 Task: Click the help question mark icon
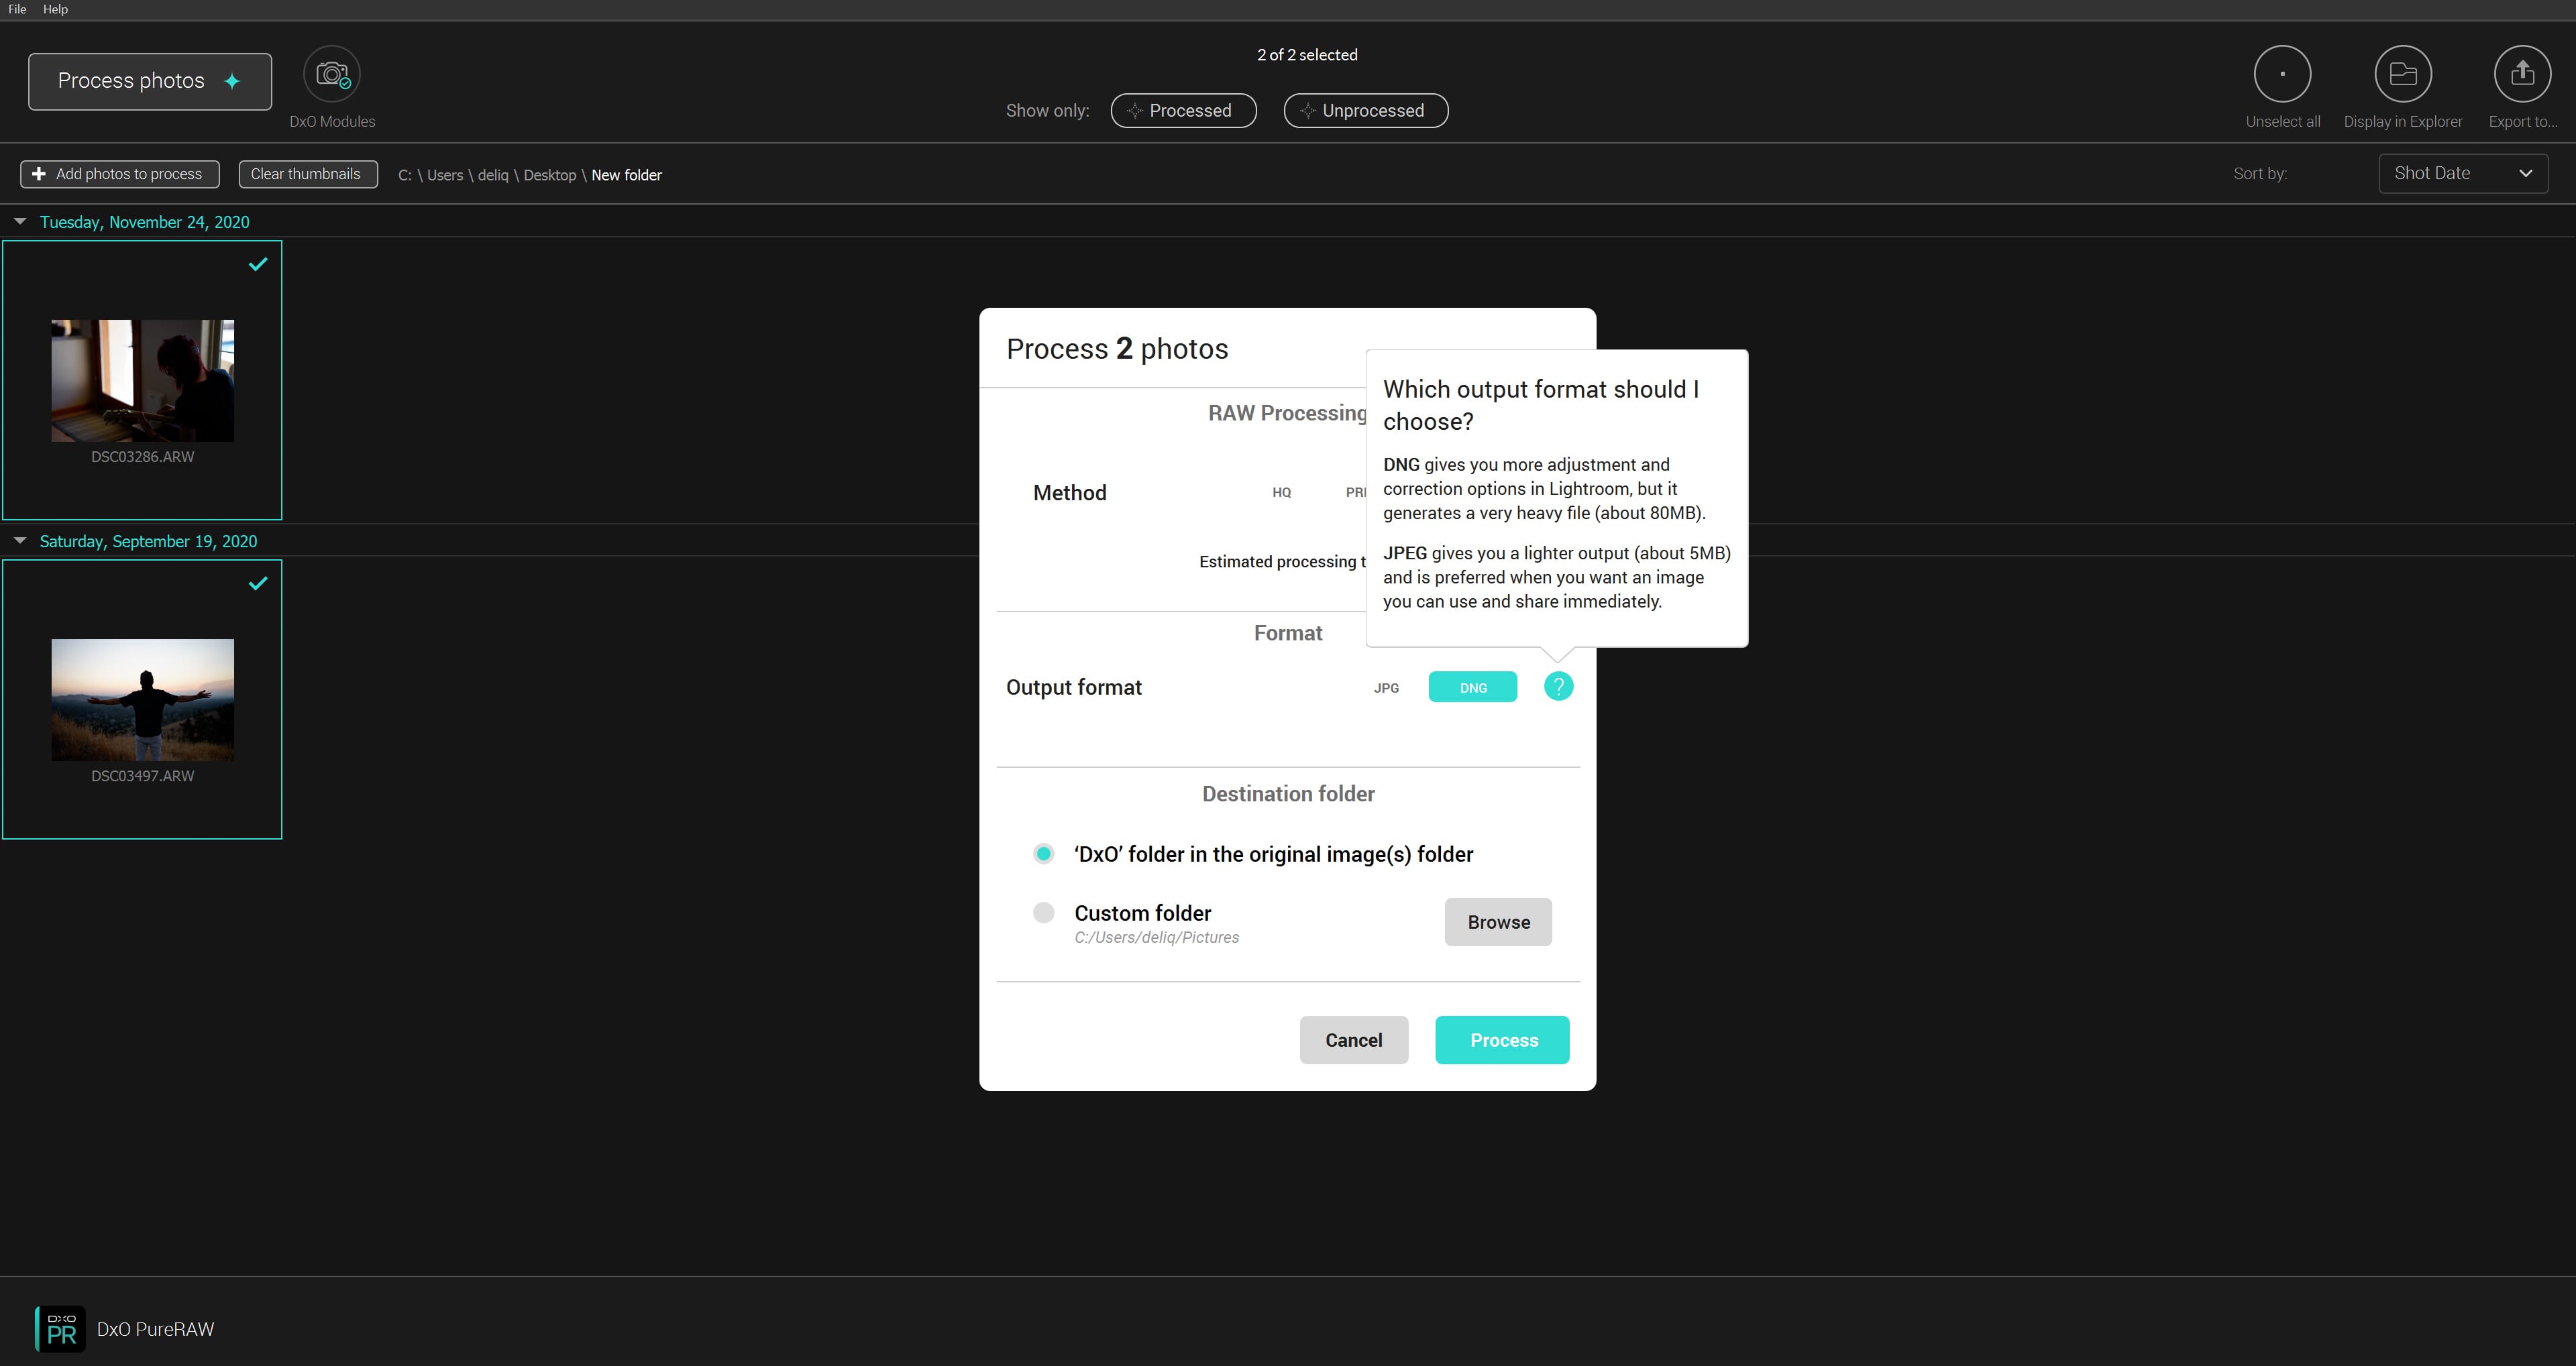click(1556, 687)
